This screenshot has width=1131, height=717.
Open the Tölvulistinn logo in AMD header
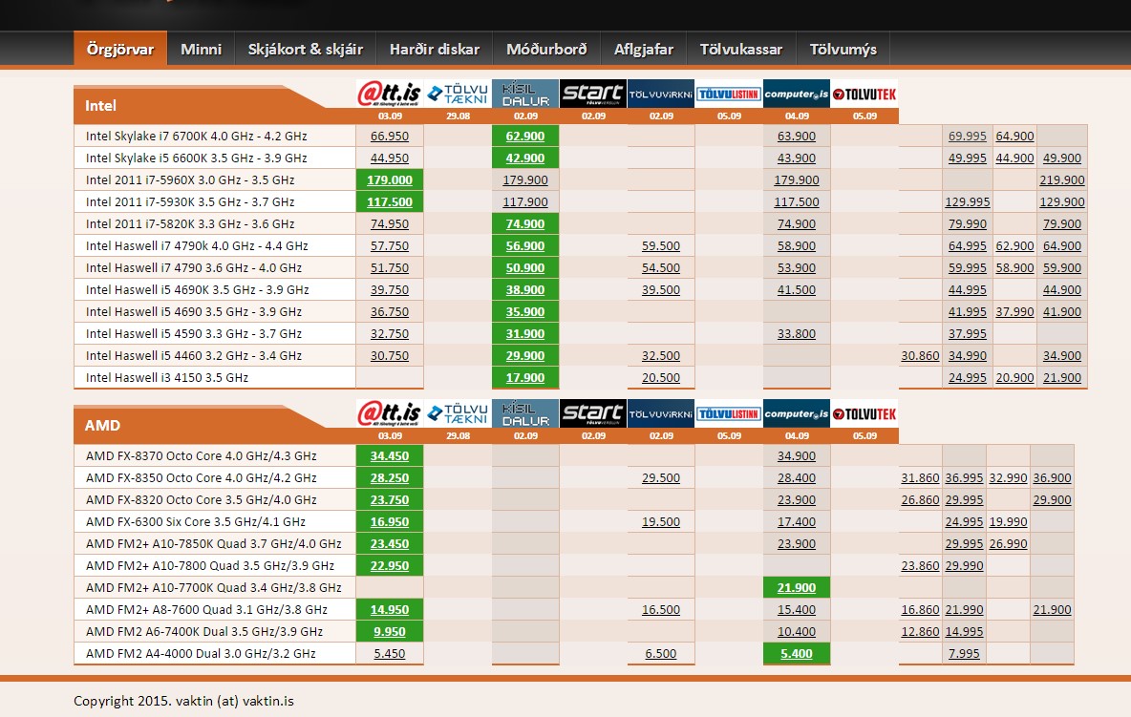pos(728,413)
